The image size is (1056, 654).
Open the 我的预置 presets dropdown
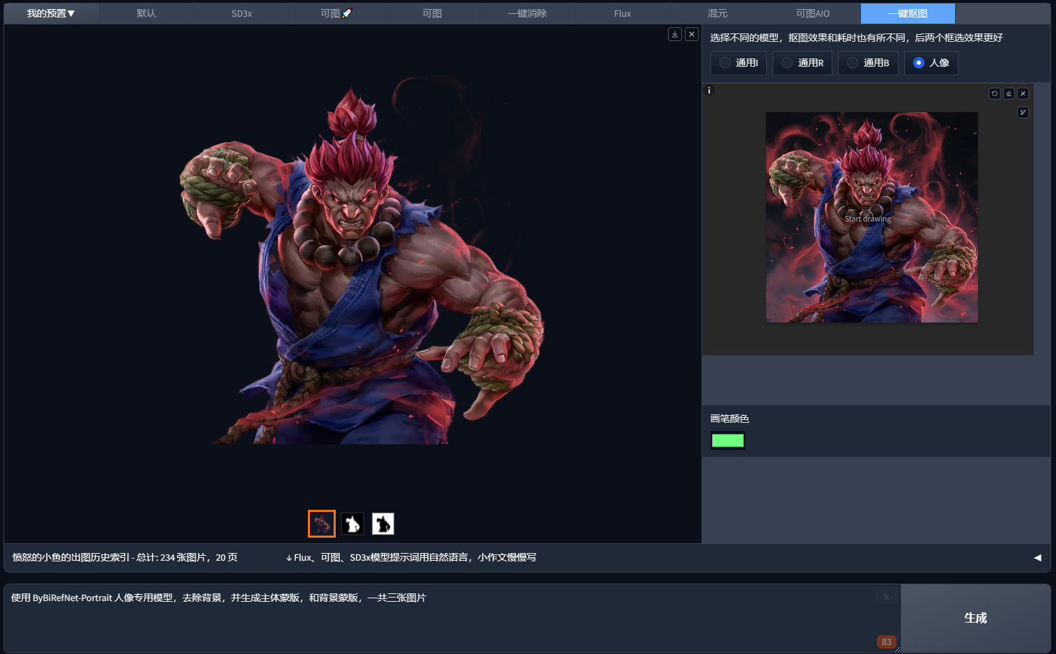[x=51, y=13]
